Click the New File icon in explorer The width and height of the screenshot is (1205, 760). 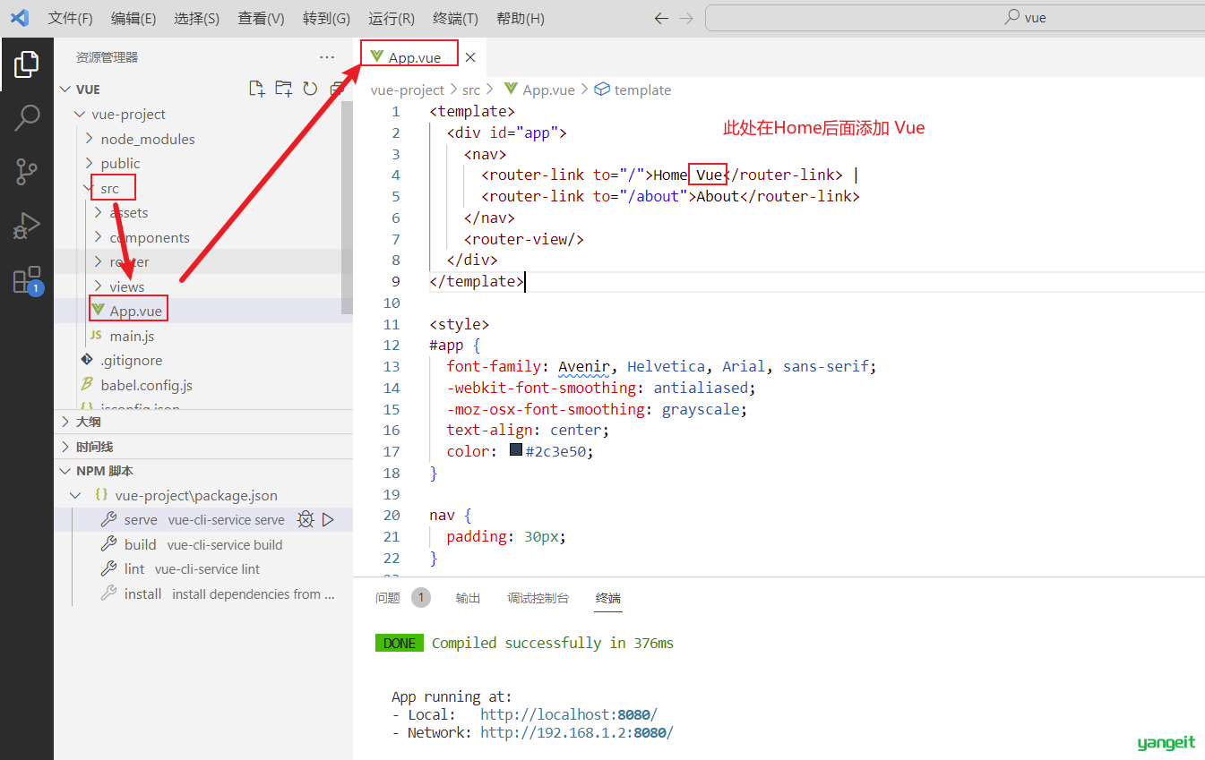(x=257, y=89)
